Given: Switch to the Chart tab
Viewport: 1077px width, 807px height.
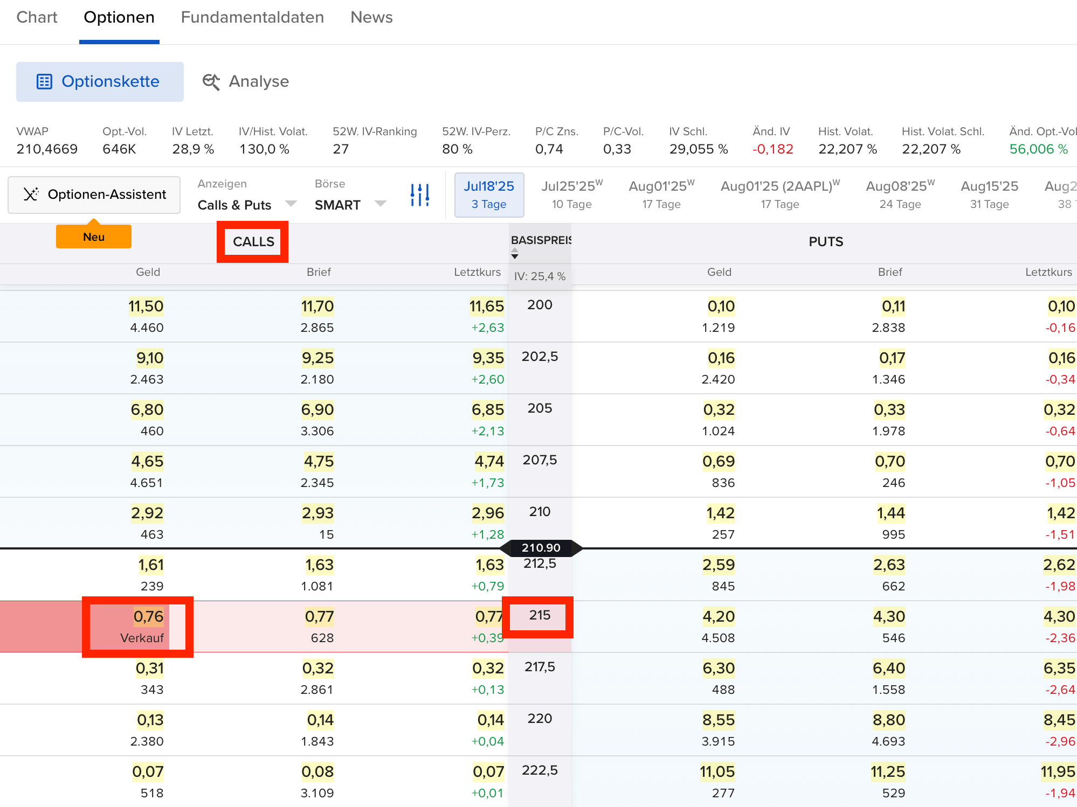Looking at the screenshot, I should coord(37,17).
